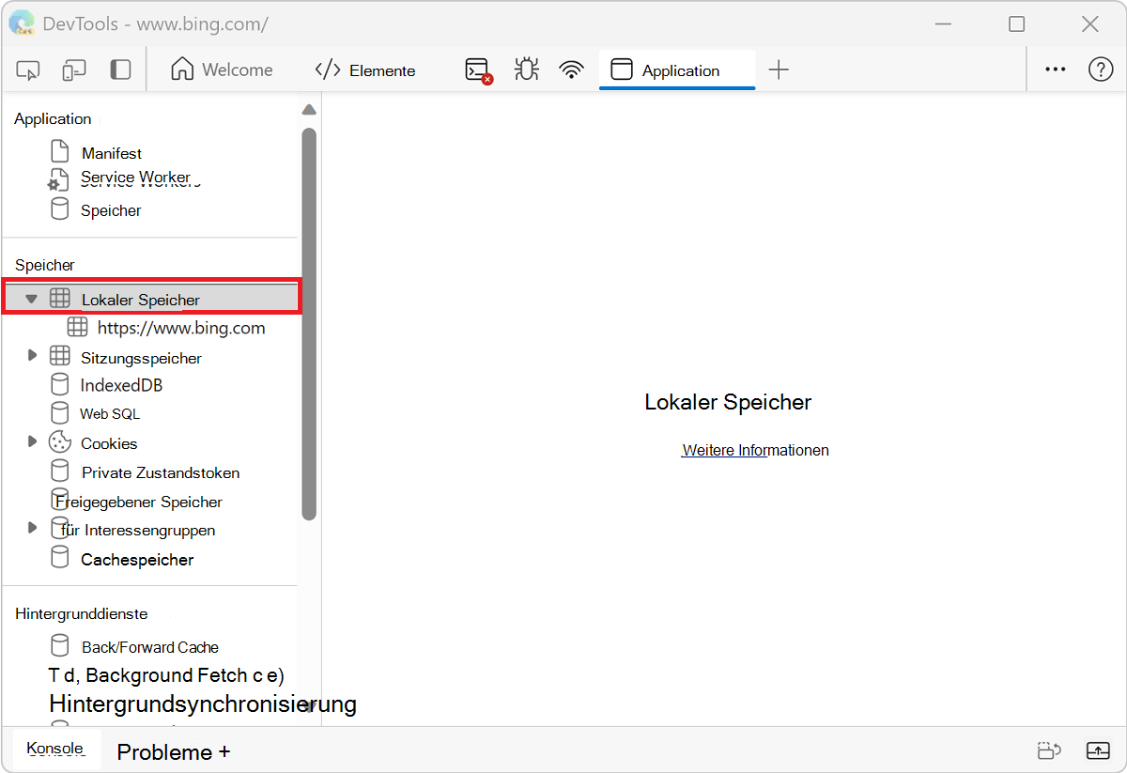The image size is (1127, 773).
Task: Select Background Fetch entry
Action: (166, 675)
